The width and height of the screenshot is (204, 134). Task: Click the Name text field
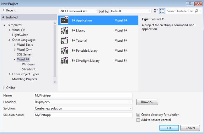tap(83, 95)
